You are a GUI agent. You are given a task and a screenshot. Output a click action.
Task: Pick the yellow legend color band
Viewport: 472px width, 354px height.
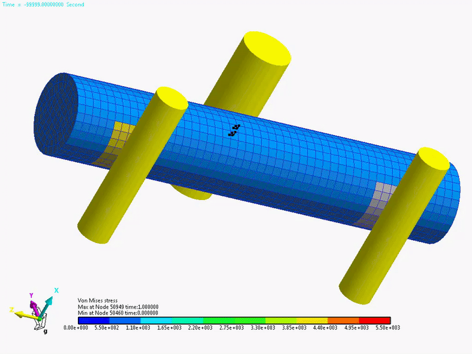(x=312, y=320)
